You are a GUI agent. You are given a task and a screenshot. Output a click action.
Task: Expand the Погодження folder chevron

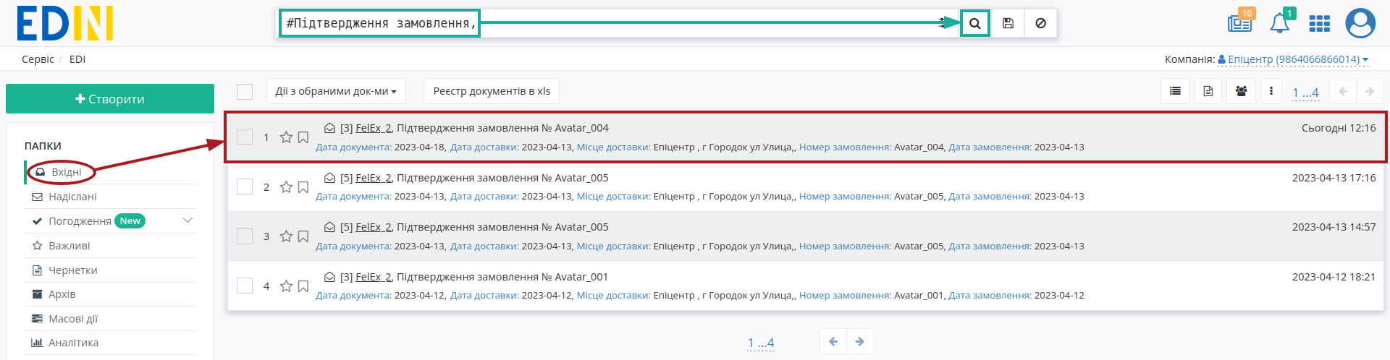point(188,220)
